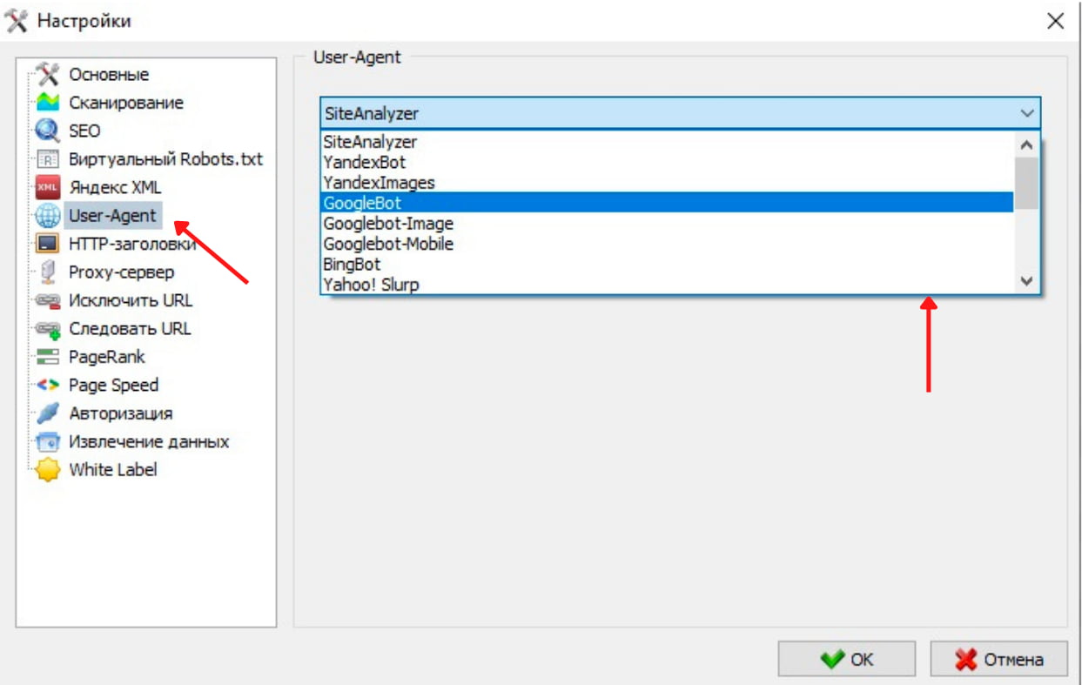Choose SiteAnalyzer from the dropdown list
The height and width of the screenshot is (685, 1082).
click(x=667, y=141)
